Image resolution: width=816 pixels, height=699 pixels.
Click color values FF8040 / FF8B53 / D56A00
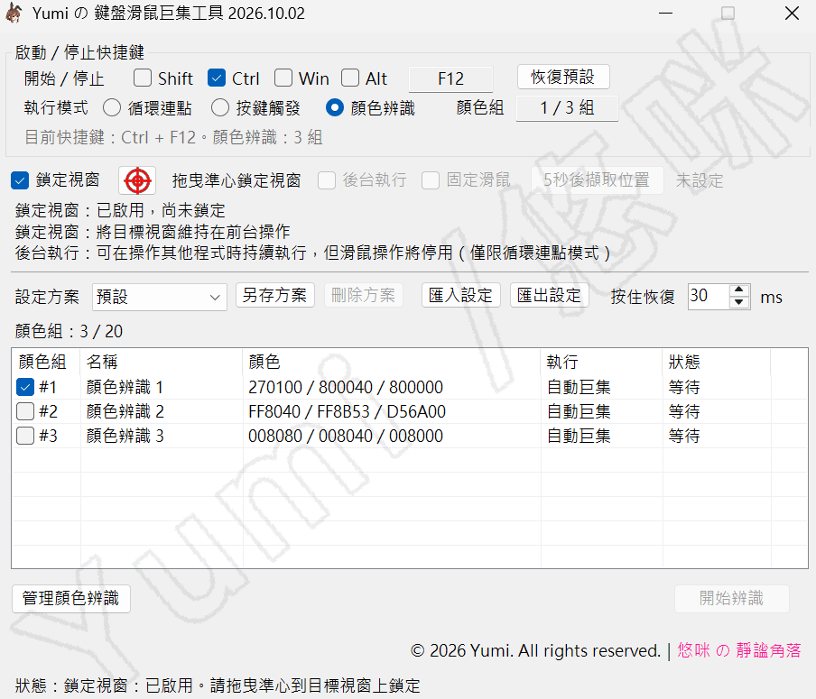tap(348, 411)
